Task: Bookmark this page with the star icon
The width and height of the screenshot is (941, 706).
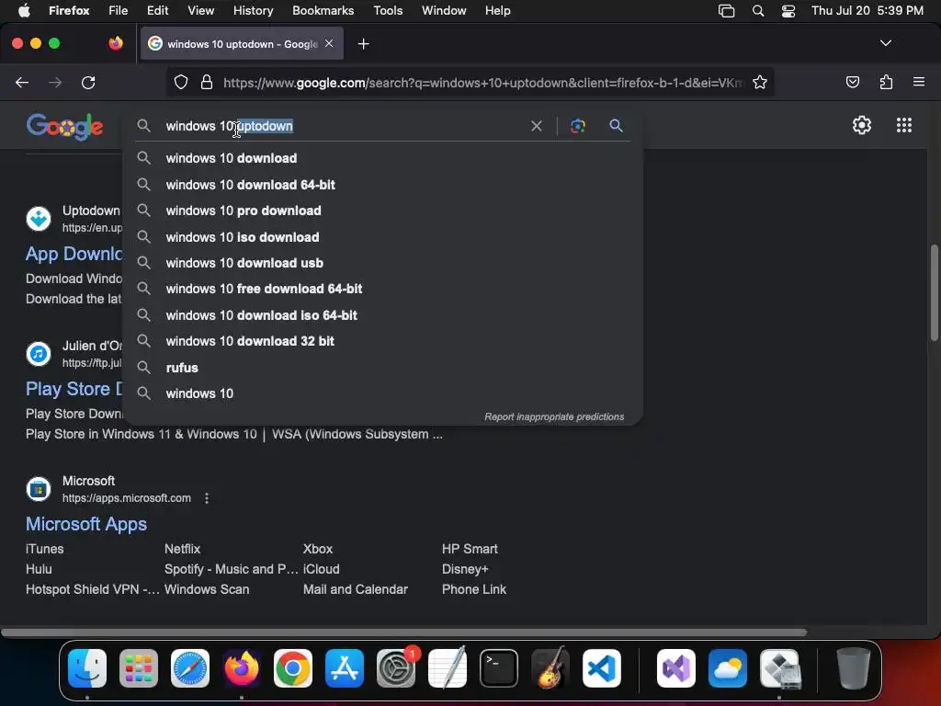Action: (x=760, y=82)
